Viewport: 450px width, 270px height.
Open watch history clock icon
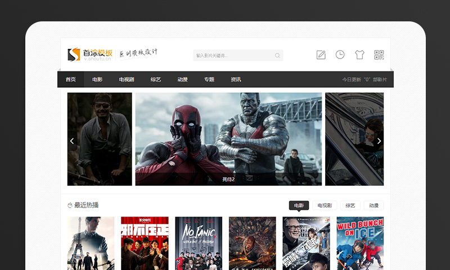pos(340,55)
